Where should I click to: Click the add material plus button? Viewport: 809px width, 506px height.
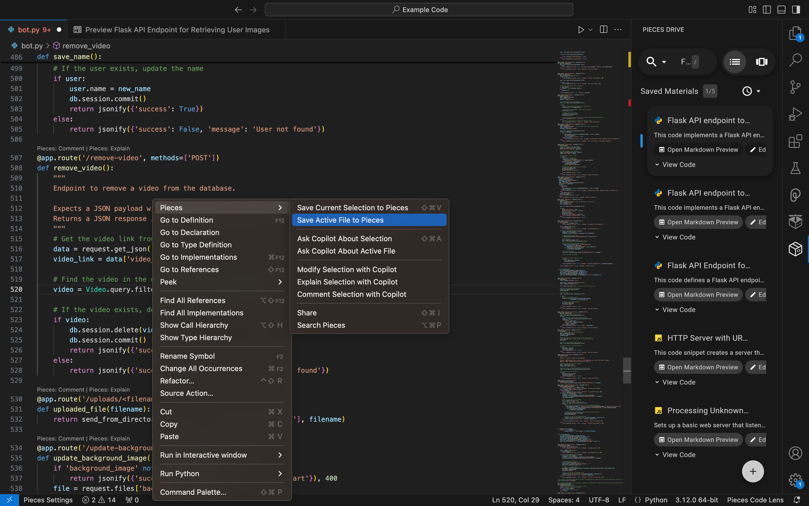point(753,471)
